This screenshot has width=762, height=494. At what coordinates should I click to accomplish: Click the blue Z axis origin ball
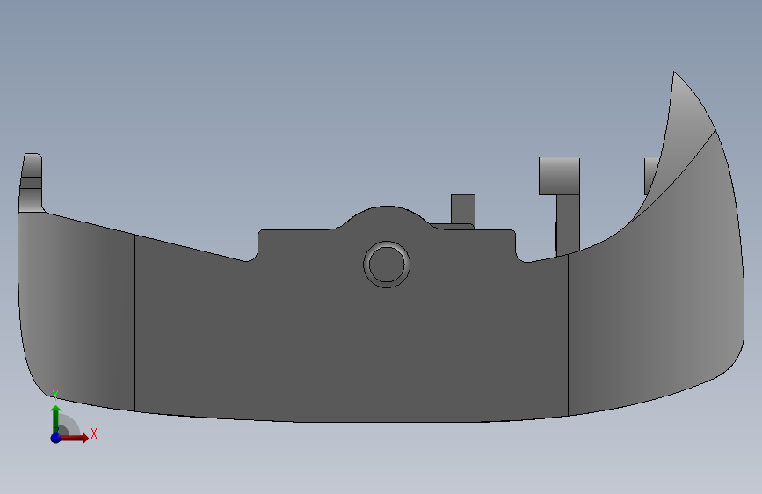click(x=55, y=438)
